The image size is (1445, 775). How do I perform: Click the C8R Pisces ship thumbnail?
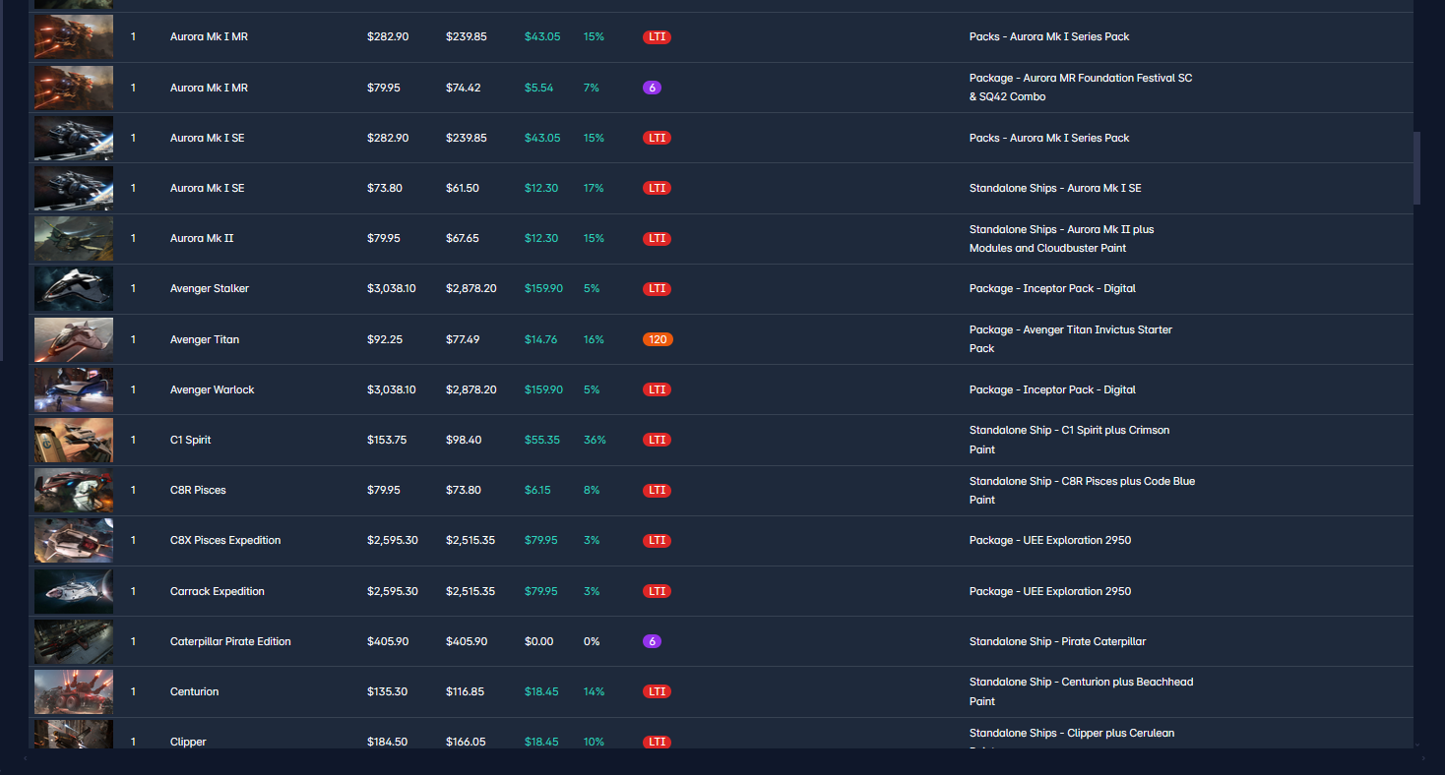click(74, 490)
